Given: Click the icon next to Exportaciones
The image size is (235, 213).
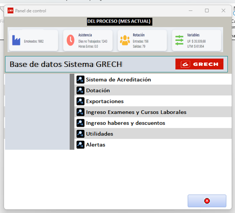Looking at the screenshot, I should tap(80, 101).
